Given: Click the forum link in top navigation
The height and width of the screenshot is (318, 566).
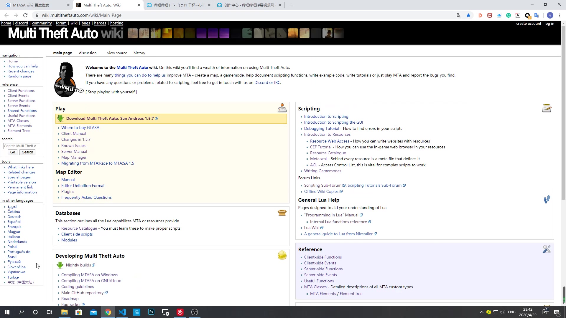Looking at the screenshot, I should pyautogui.click(x=61, y=23).
